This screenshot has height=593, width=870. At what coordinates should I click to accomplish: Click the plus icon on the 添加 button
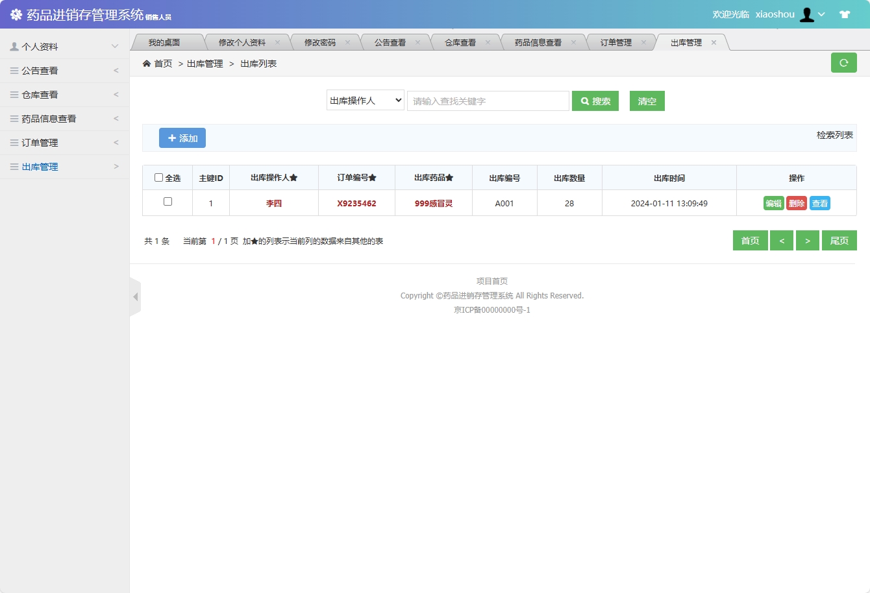171,138
